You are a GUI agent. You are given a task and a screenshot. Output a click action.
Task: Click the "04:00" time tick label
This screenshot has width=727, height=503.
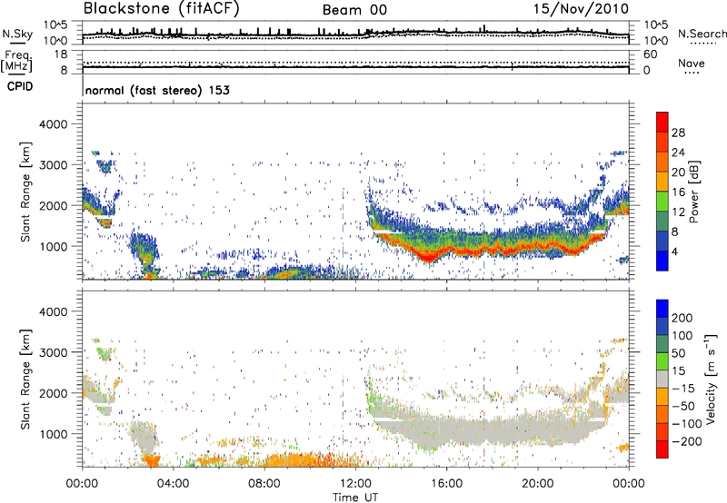point(173,484)
